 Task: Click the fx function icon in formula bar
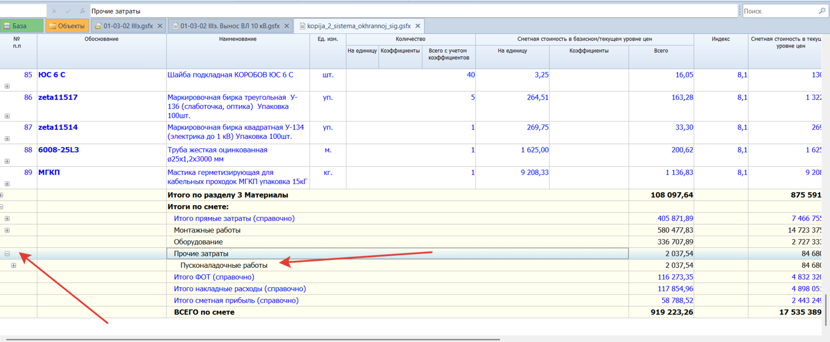[x=82, y=11]
